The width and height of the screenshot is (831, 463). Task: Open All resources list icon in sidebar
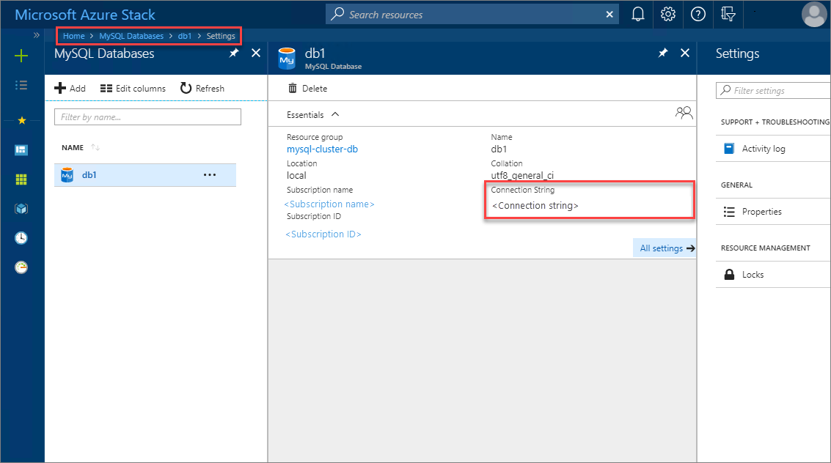coord(21,85)
